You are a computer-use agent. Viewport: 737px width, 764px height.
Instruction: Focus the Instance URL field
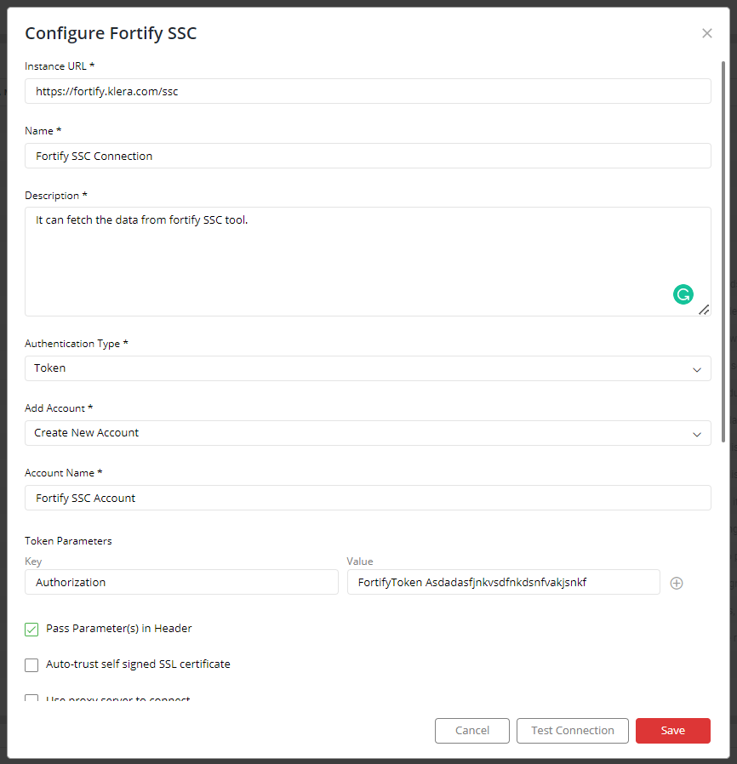tap(368, 91)
